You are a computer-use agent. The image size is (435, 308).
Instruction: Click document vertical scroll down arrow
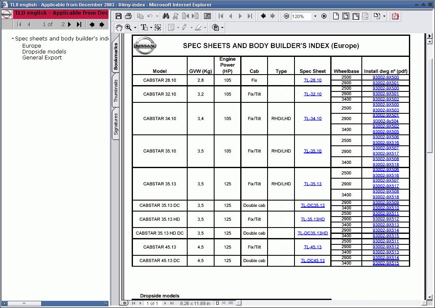coord(430,297)
